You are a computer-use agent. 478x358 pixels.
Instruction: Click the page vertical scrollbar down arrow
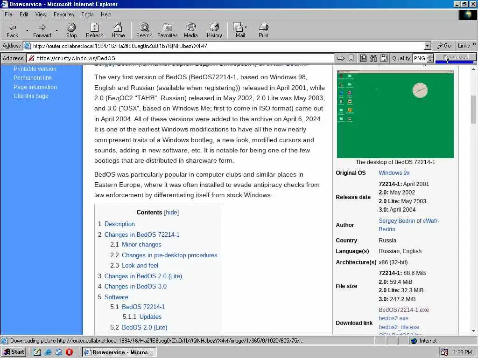473,330
